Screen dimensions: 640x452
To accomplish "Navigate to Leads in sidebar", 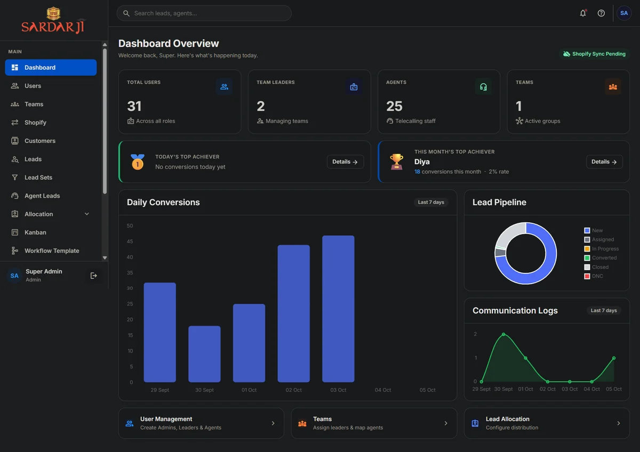I will pos(51,159).
